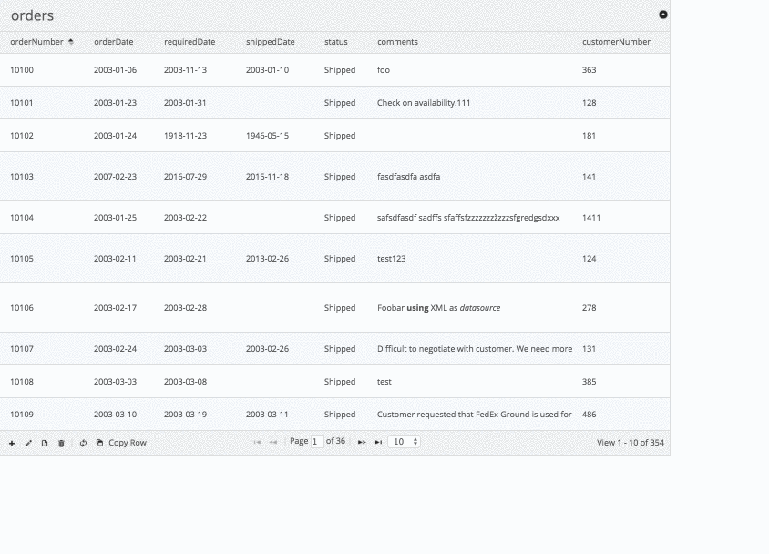The height and width of the screenshot is (554, 769).
Task: Collapse the orders grid with the top-right icon
Action: 663,15
